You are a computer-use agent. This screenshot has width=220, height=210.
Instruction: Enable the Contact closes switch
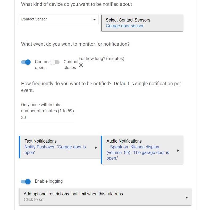pos(54,62)
